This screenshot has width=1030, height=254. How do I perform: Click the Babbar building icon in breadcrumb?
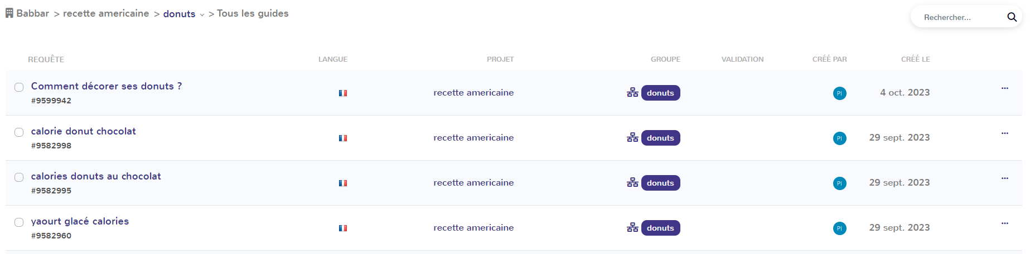[9, 13]
